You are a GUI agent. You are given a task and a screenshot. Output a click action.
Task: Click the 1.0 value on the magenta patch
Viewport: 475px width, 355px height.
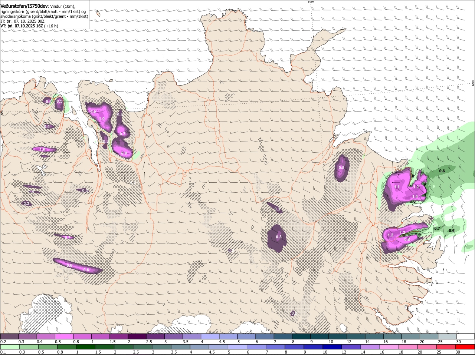pos(102,119)
